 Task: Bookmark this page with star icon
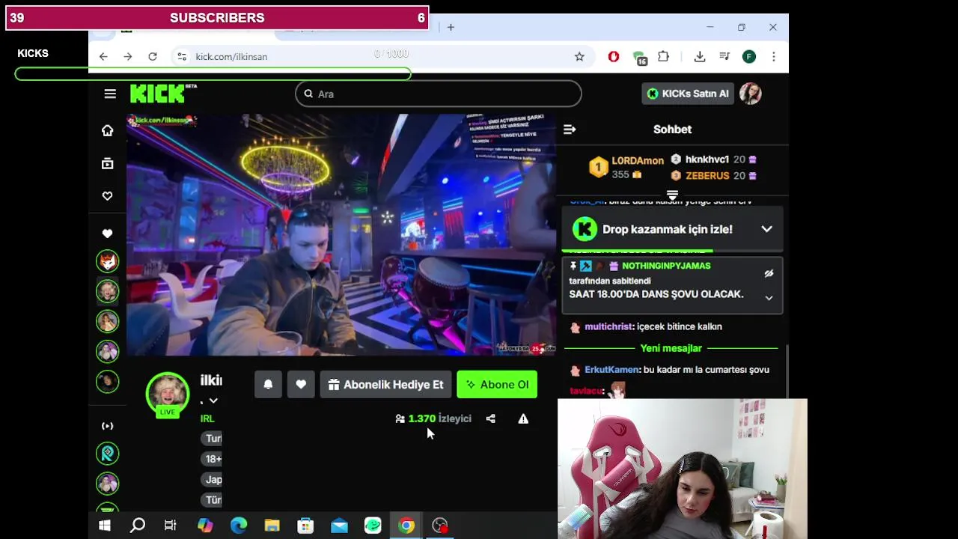579,57
